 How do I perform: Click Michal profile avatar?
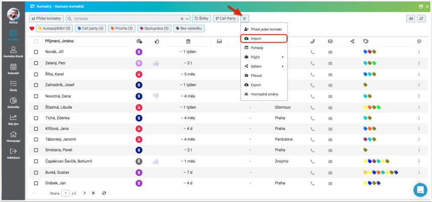pyautogui.click(x=13, y=14)
